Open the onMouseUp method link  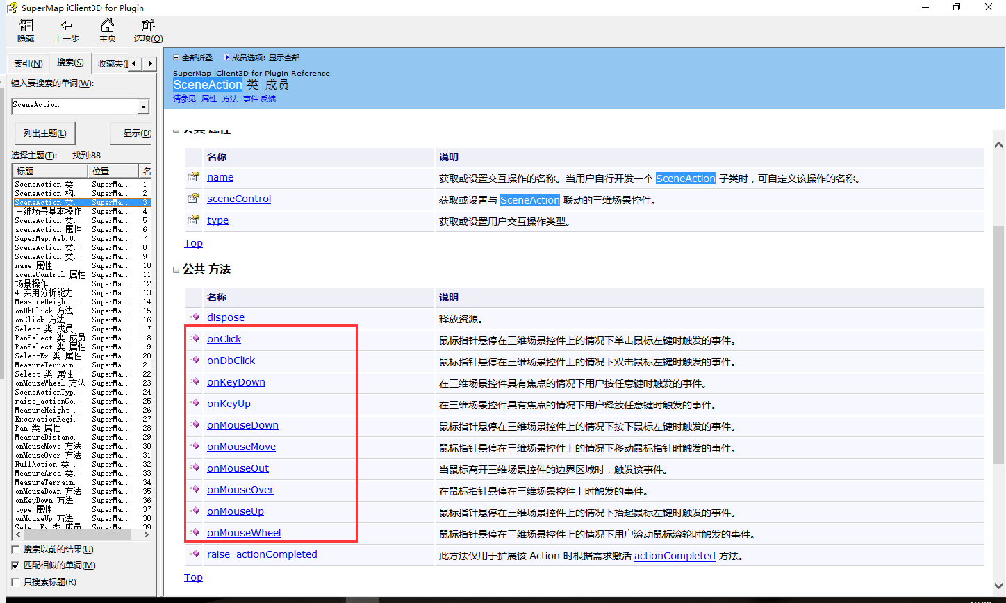236,511
